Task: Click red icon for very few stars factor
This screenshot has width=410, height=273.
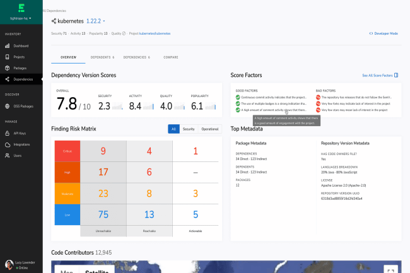Action: point(318,110)
